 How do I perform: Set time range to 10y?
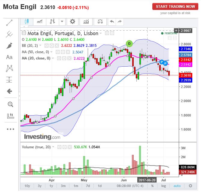point(27,186)
